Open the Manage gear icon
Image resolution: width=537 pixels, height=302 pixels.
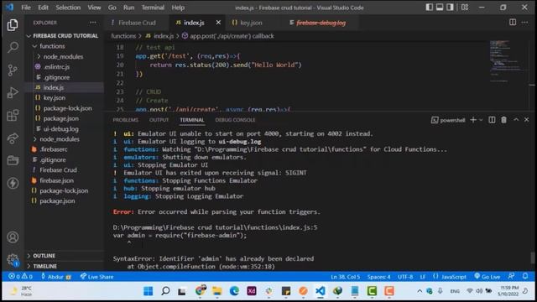pos(13,259)
